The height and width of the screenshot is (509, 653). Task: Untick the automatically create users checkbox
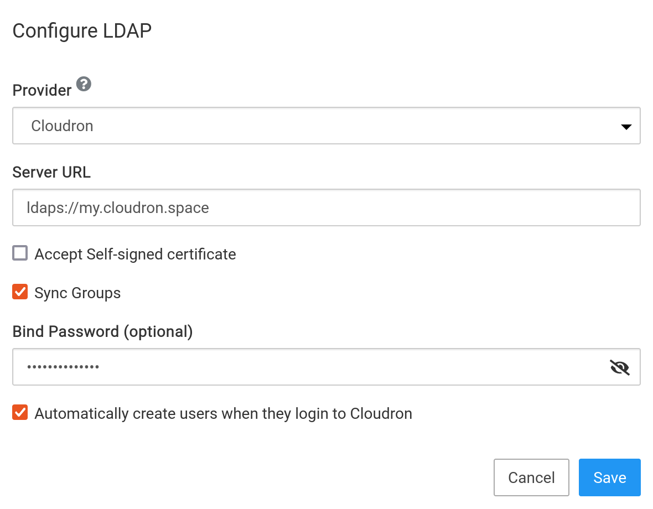coord(20,412)
